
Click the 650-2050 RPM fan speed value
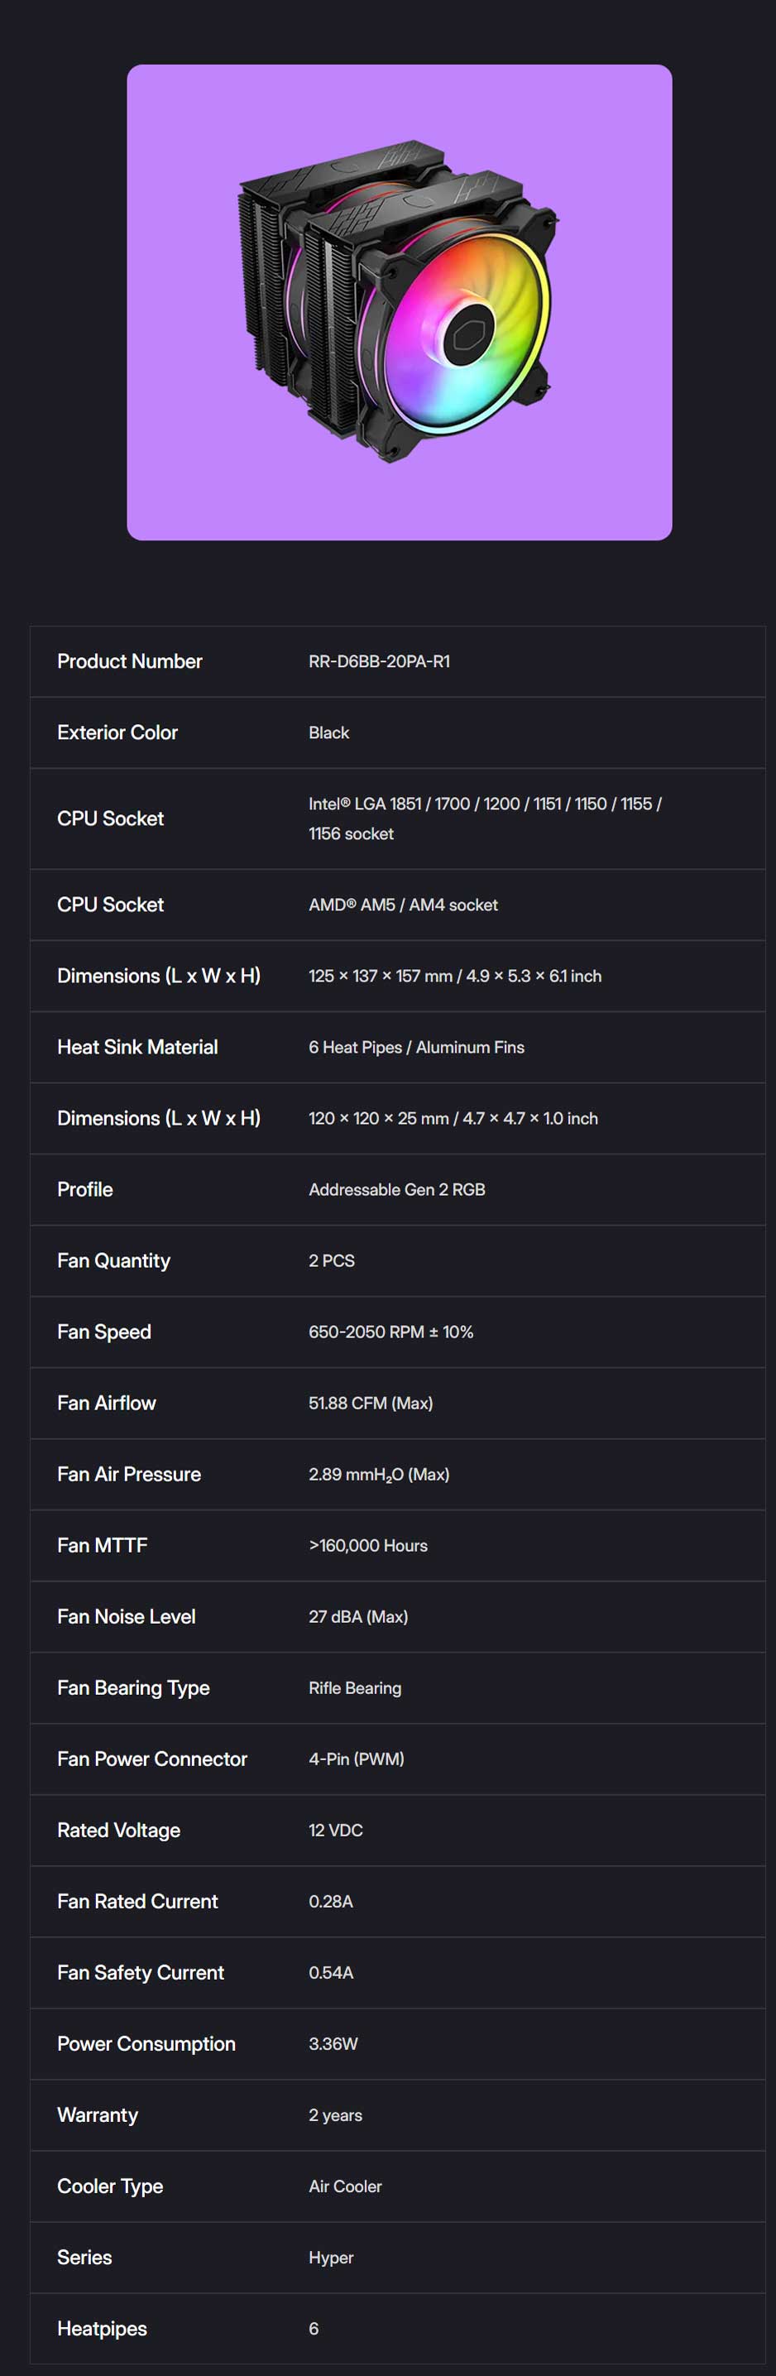click(390, 1332)
